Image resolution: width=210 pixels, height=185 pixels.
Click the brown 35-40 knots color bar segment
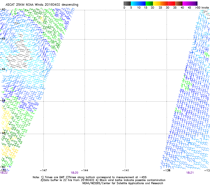click(x=179, y=3)
